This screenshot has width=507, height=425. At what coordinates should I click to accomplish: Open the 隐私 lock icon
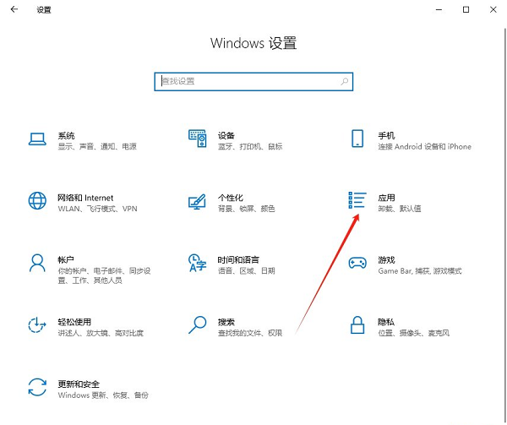[x=357, y=324]
